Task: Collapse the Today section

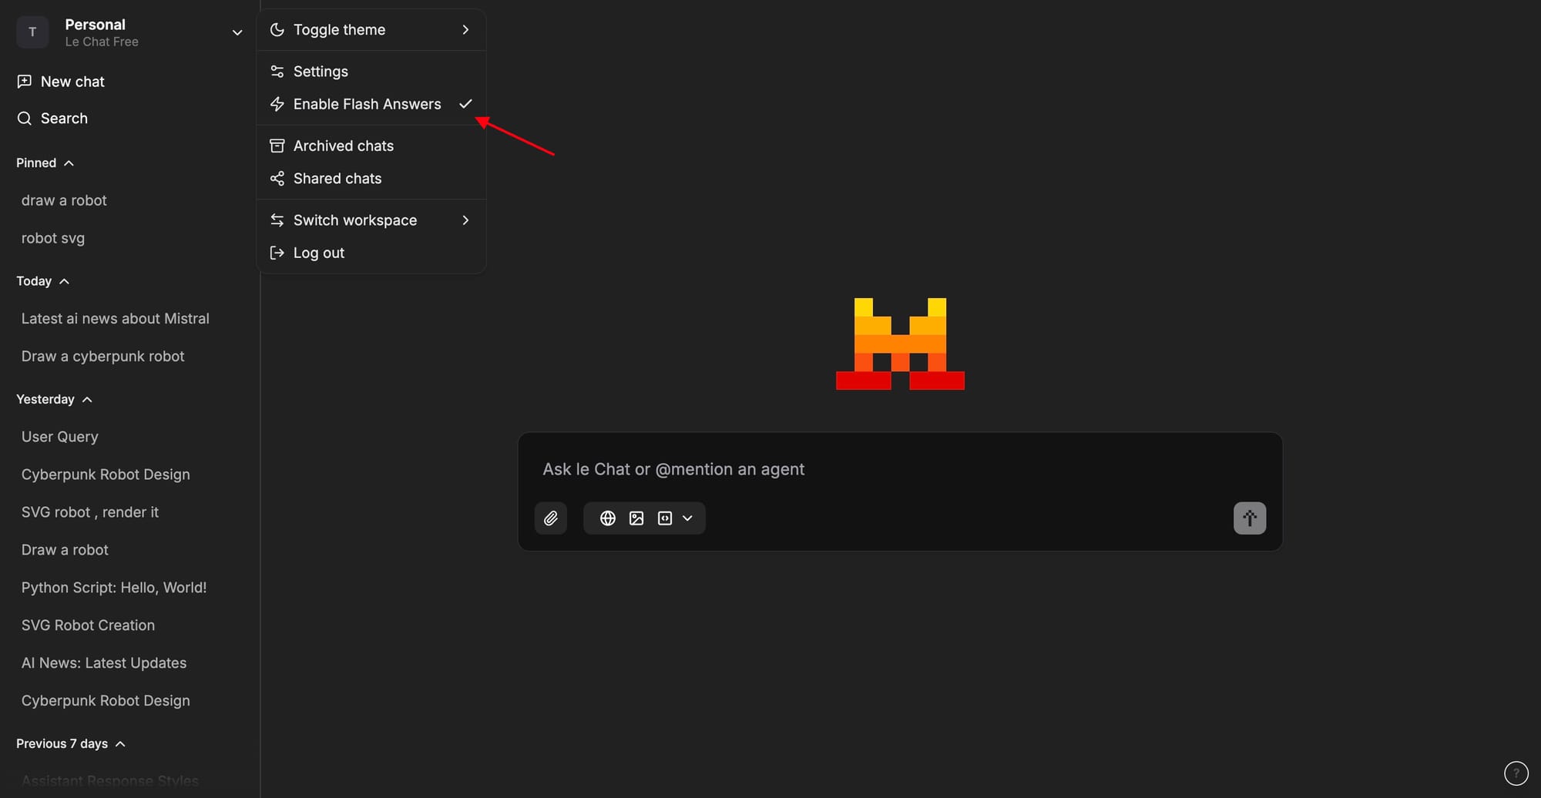Action: click(x=65, y=281)
